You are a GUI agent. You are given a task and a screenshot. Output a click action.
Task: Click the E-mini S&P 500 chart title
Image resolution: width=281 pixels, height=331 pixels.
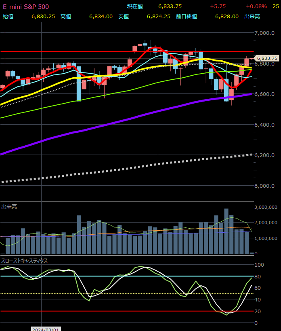click(26, 7)
